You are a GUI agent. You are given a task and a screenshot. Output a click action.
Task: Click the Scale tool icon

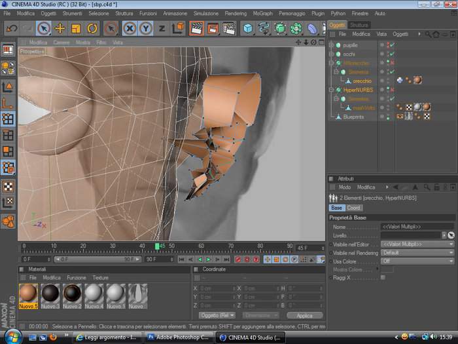click(76, 28)
